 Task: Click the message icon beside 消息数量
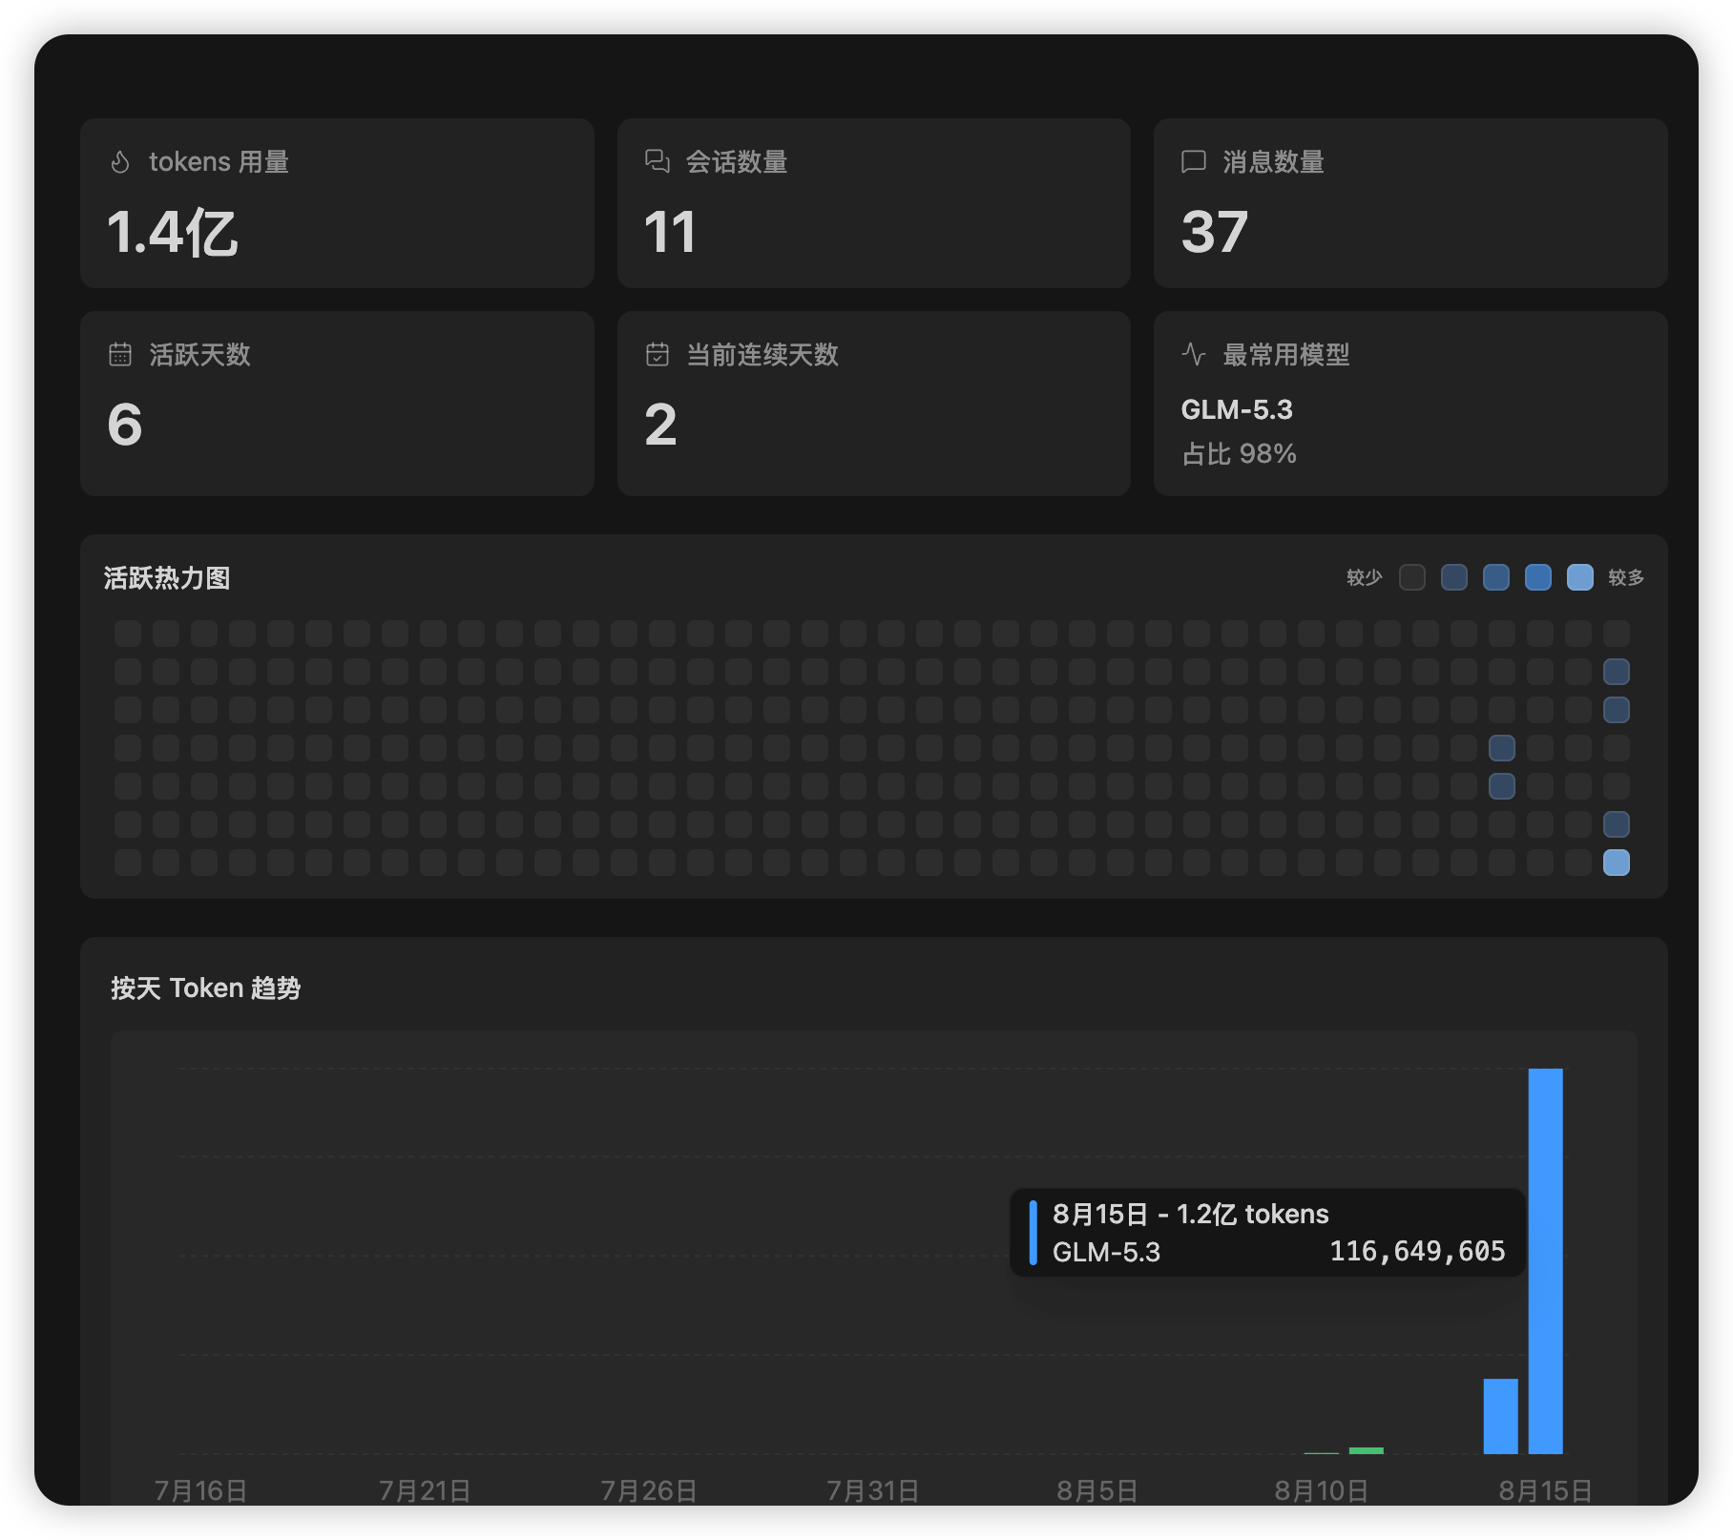coord(1194,162)
